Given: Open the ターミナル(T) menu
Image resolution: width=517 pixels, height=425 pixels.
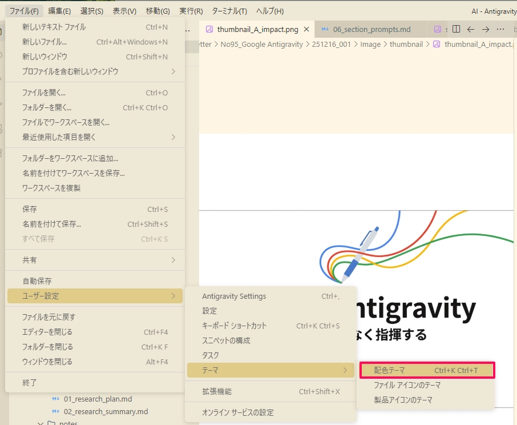Looking at the screenshot, I should coord(229,11).
